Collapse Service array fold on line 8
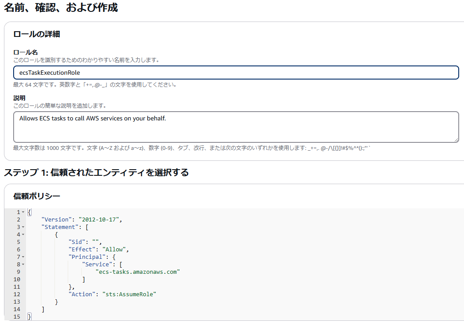This screenshot has width=464, height=323. tap(23, 265)
